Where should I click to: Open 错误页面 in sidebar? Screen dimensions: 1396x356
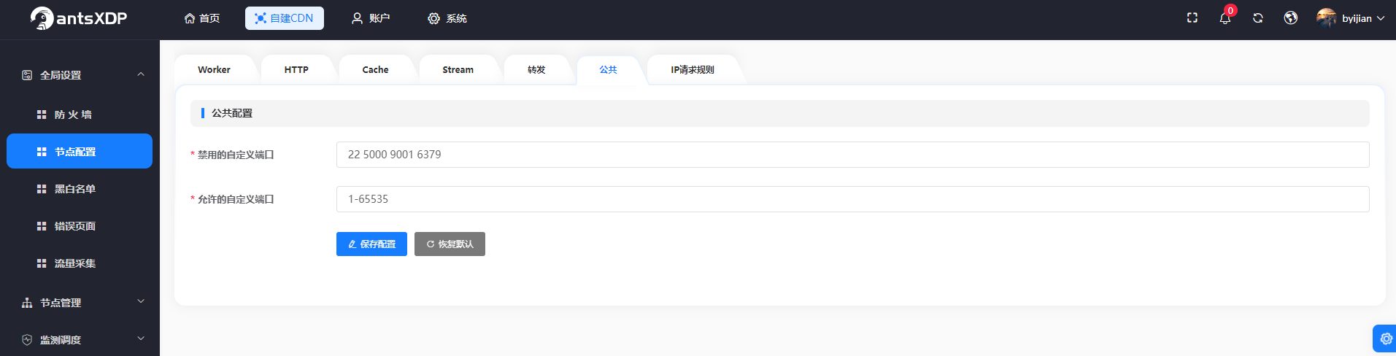tap(80, 226)
